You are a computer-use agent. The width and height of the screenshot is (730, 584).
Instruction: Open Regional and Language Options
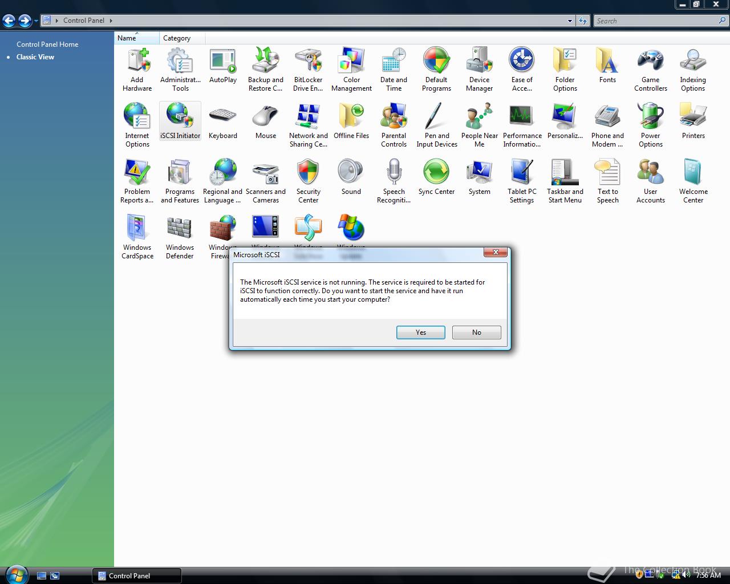(223, 181)
